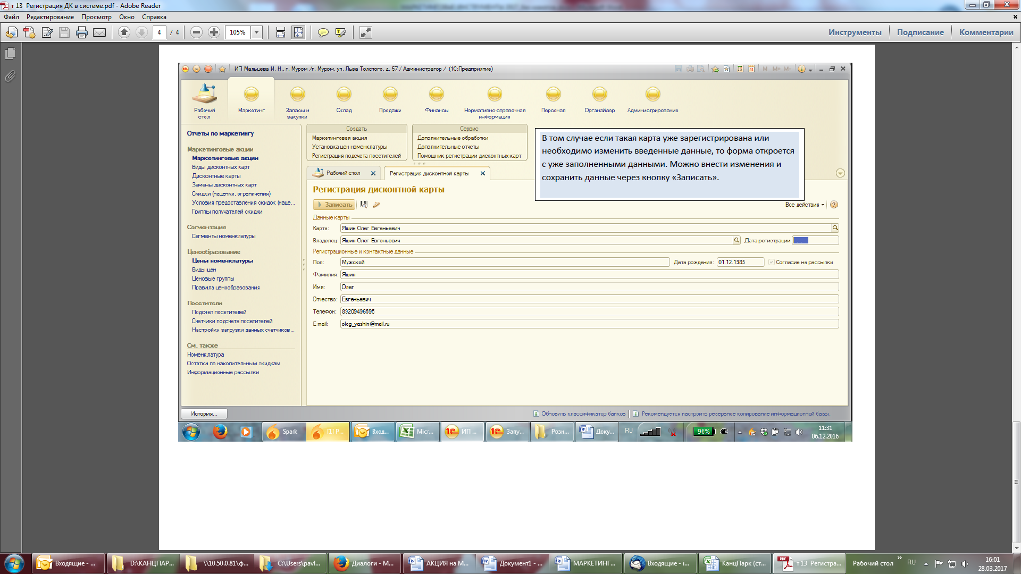Zoom in with the plus icon

214,32
